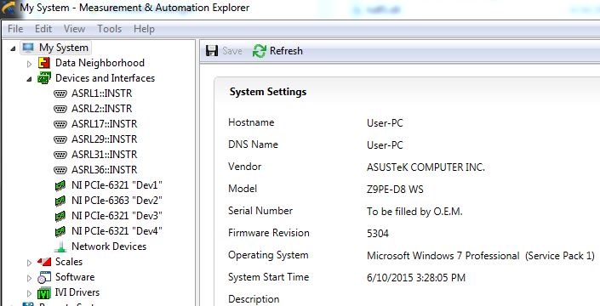
Task: Click the Software icon
Action: click(x=44, y=277)
